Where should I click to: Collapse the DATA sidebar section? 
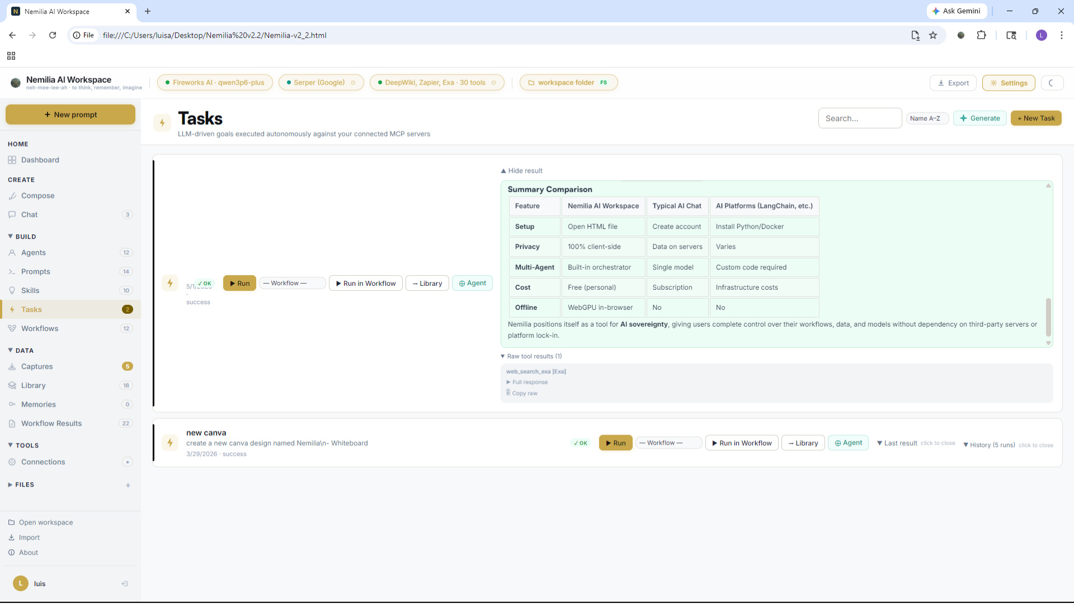(x=21, y=351)
